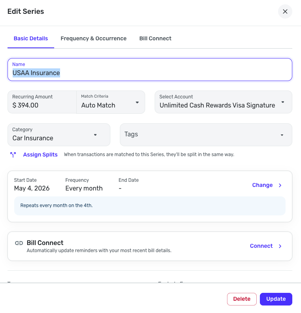The height and width of the screenshot is (313, 301).
Task: Close the Edit Series dialog
Action: 285,11
